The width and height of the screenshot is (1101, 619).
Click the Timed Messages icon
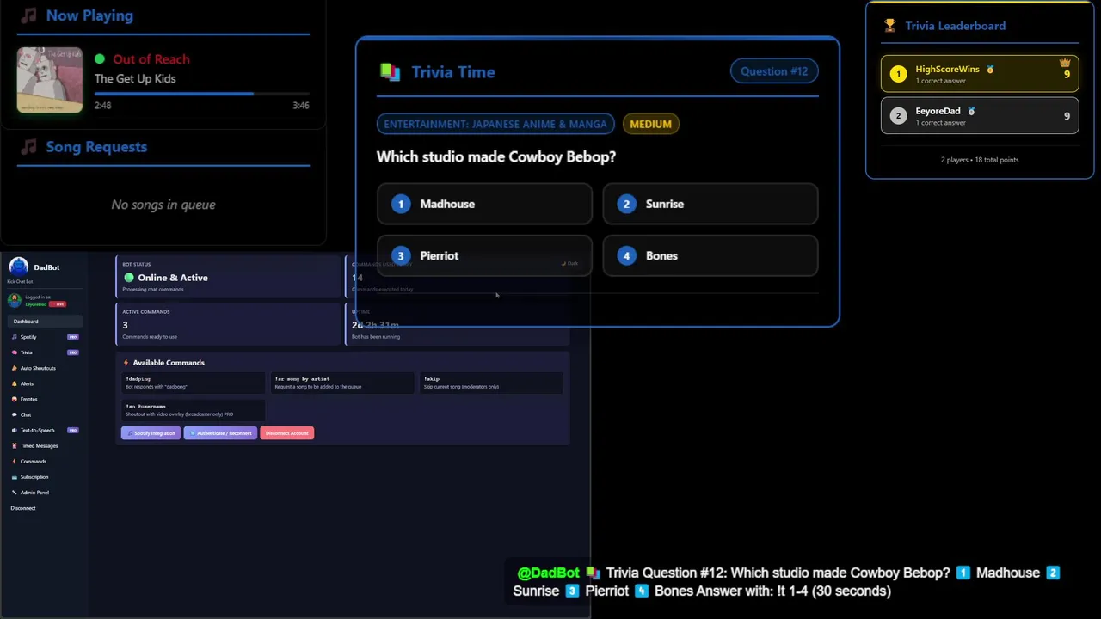pyautogui.click(x=14, y=445)
